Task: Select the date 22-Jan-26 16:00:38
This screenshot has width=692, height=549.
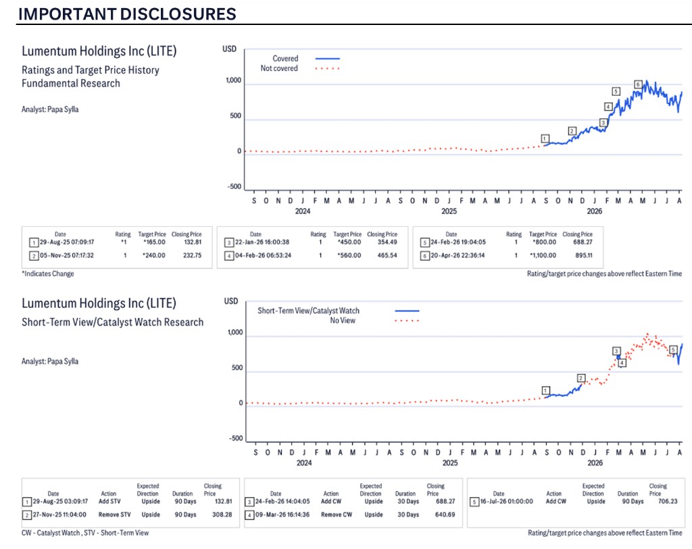Action: [x=262, y=242]
